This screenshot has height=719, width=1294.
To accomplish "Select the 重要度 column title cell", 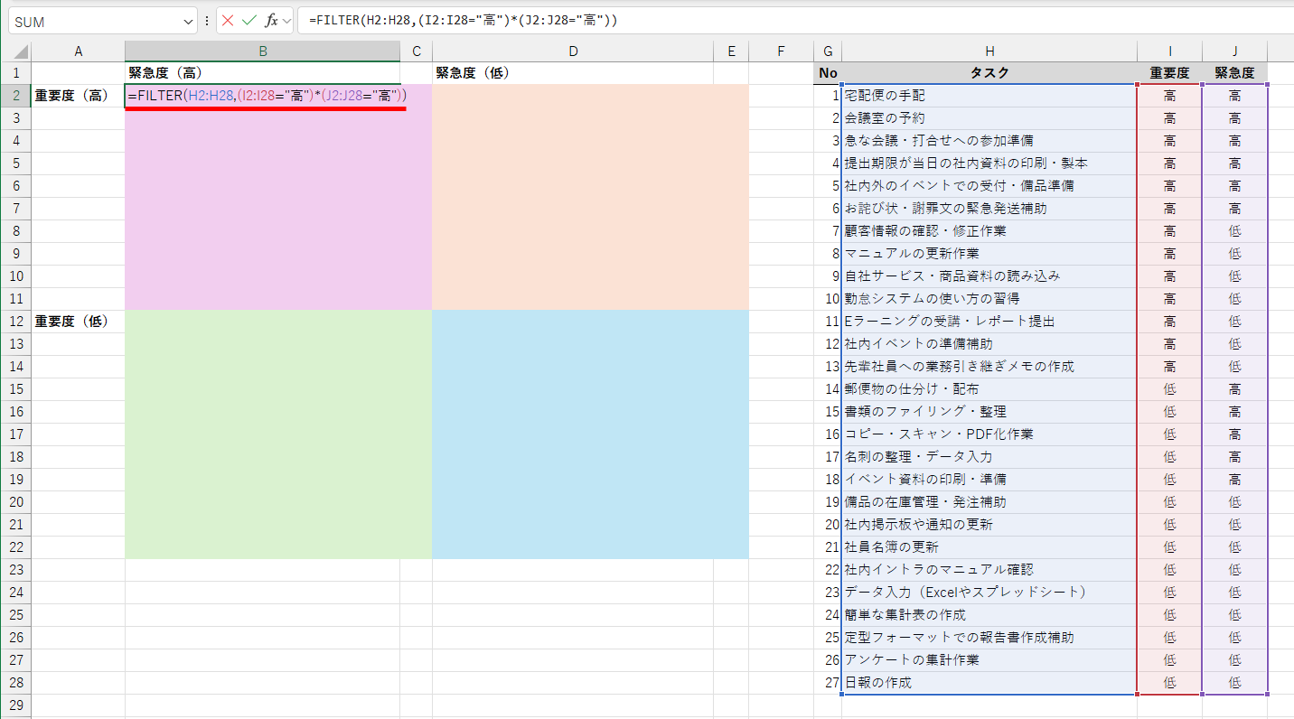I will pyautogui.click(x=1169, y=72).
